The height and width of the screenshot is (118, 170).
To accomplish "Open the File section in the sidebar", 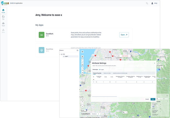I will click(3, 18).
